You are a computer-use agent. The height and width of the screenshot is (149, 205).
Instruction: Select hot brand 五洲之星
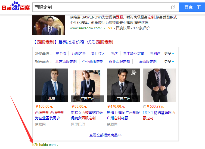pos(79,53)
